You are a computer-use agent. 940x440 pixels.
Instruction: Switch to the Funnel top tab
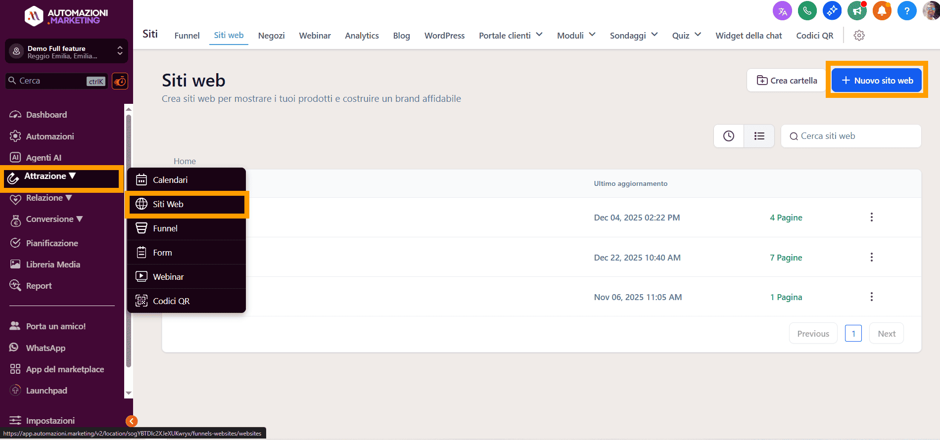[x=187, y=36]
